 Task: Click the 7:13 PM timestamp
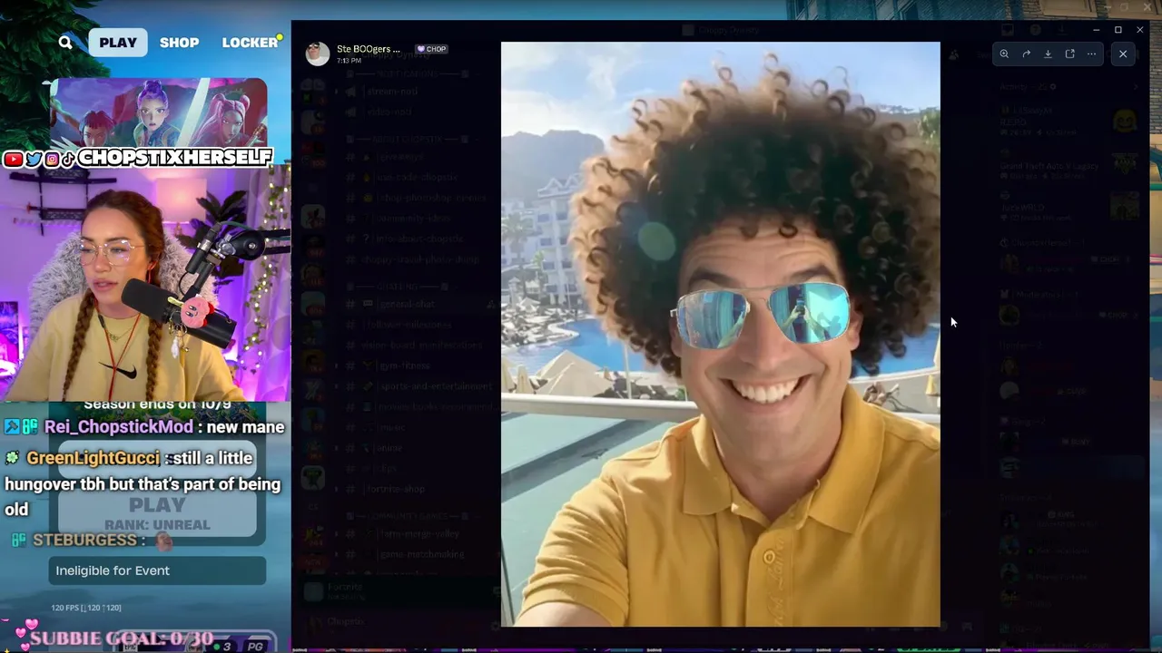coord(349,61)
